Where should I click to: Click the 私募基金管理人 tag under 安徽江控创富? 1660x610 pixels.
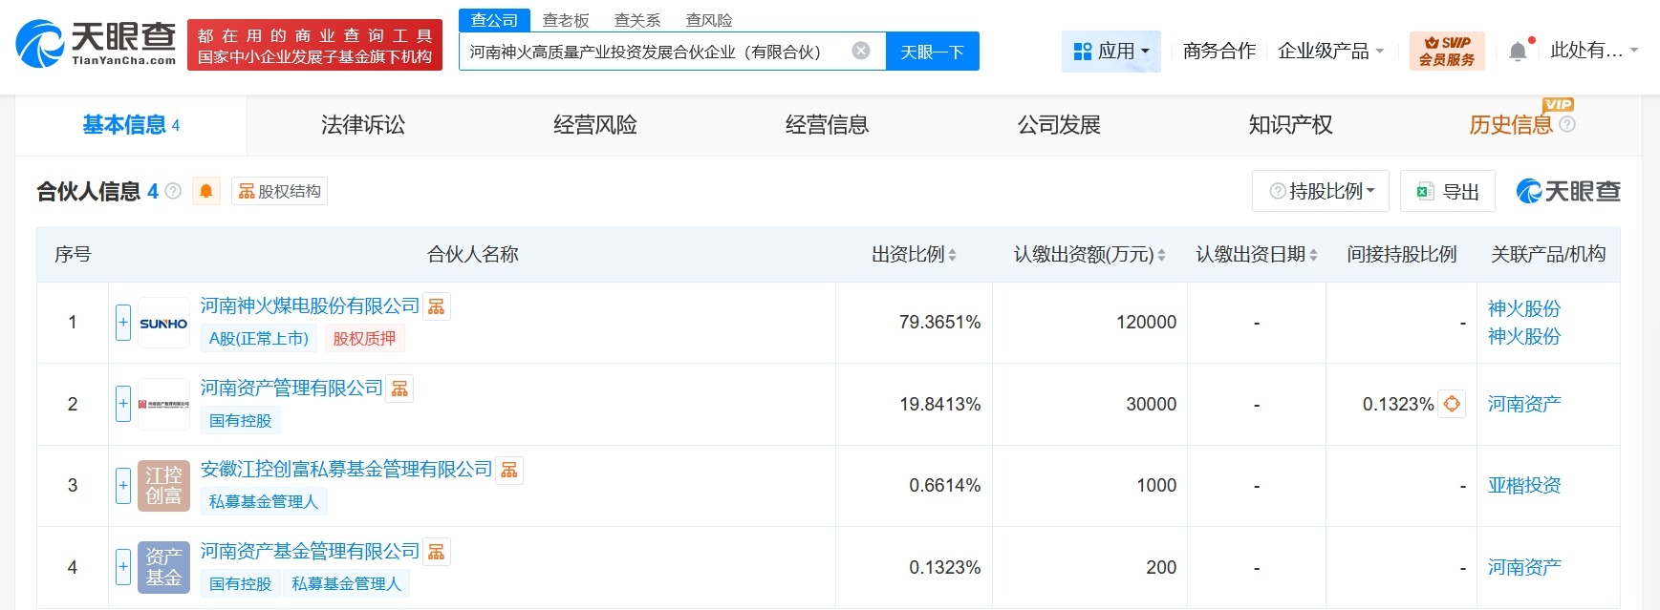point(264,501)
